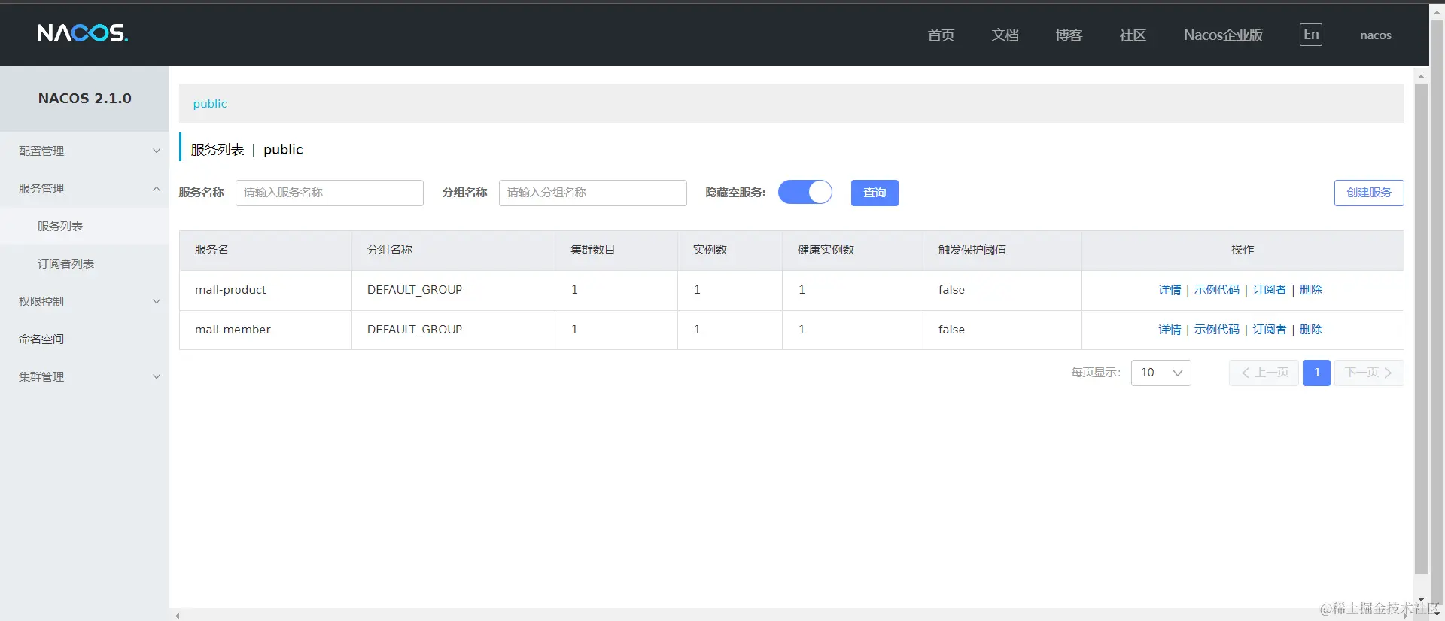Expand the 权限控制 menu chevron
Image resolution: width=1445 pixels, height=621 pixels.
pyautogui.click(x=157, y=301)
